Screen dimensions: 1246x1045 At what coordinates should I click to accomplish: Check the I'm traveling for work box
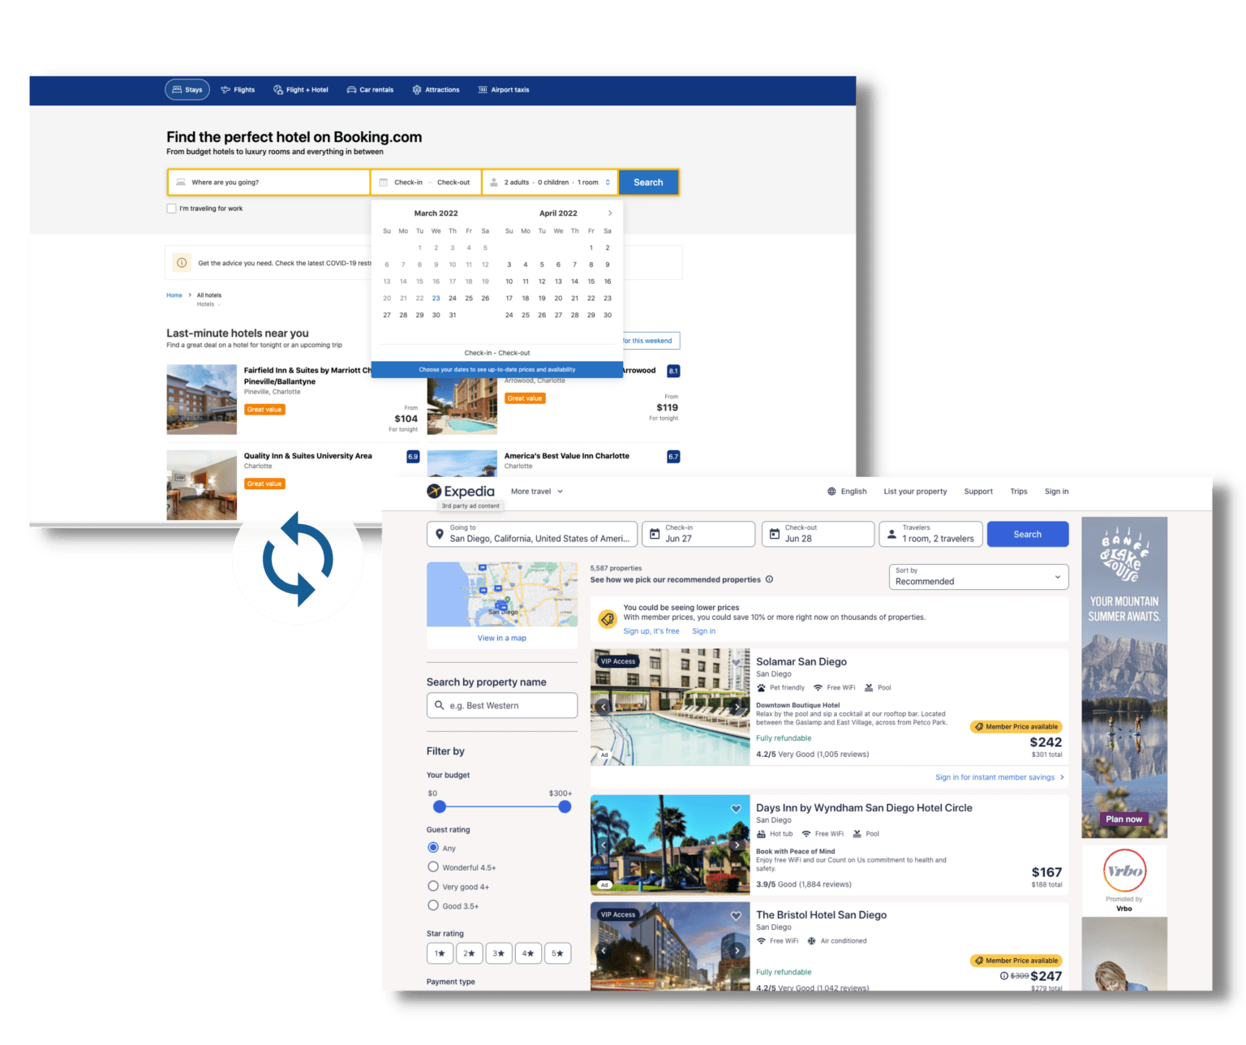click(171, 209)
